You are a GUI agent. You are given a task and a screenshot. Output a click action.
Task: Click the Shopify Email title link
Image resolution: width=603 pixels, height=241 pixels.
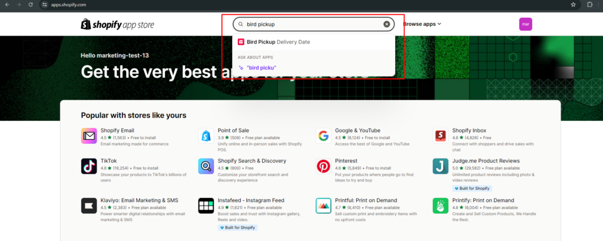coord(117,130)
